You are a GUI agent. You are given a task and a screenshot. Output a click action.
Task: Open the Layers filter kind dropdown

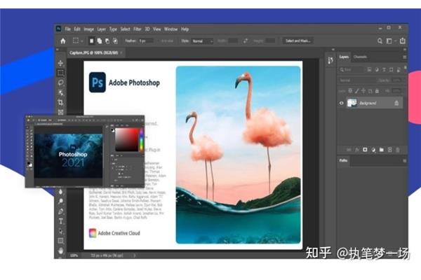[352, 70]
